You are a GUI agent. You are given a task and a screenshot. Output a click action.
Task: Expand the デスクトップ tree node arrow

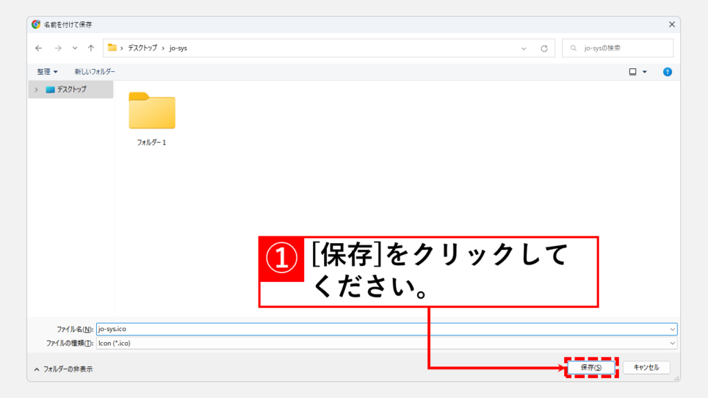[36, 89]
